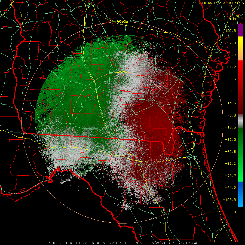This screenshot has width=245, height=245.
Task: Click the -32.0 scale value
Action: [231, 140]
